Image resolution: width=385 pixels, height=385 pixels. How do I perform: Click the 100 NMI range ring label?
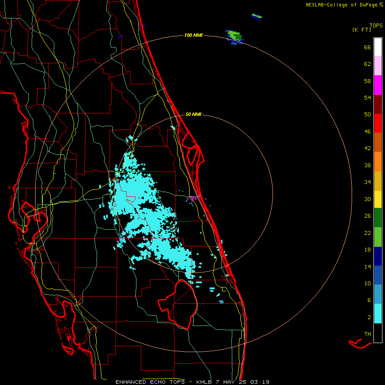tap(193, 35)
